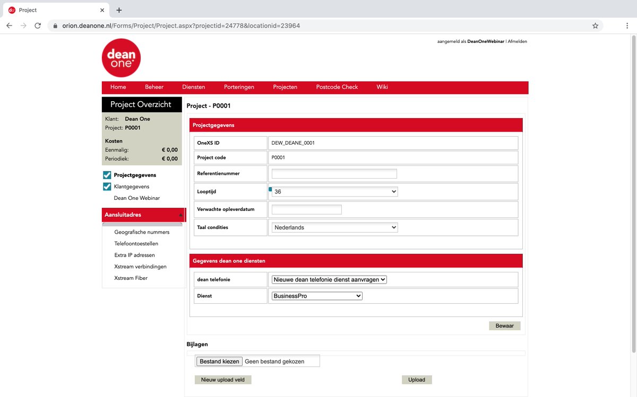Bookmark this page with star icon
637x397 pixels.
595,25
